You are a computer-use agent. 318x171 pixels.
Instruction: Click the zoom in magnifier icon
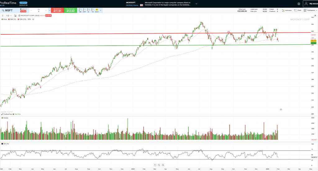pos(163,165)
